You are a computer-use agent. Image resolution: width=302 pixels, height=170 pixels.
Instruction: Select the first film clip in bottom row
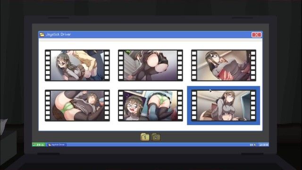tap(77, 105)
